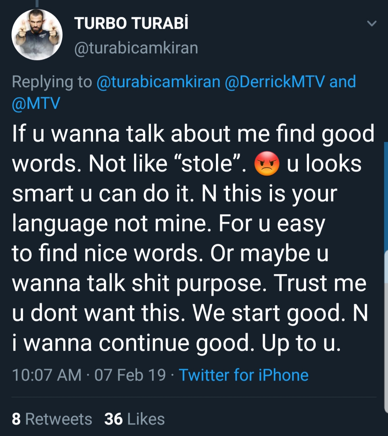The width and height of the screenshot is (388, 436).
Task: Click the TURBO TURABİ display name
Action: [x=131, y=24]
